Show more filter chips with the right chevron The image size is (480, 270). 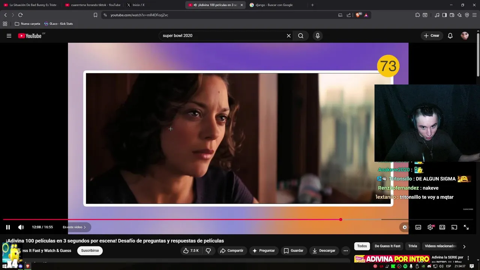[464, 246]
